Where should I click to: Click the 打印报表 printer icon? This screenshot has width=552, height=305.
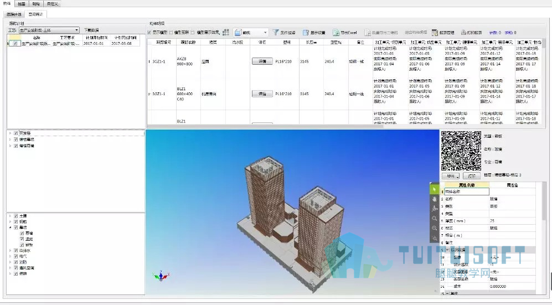coord(463,32)
